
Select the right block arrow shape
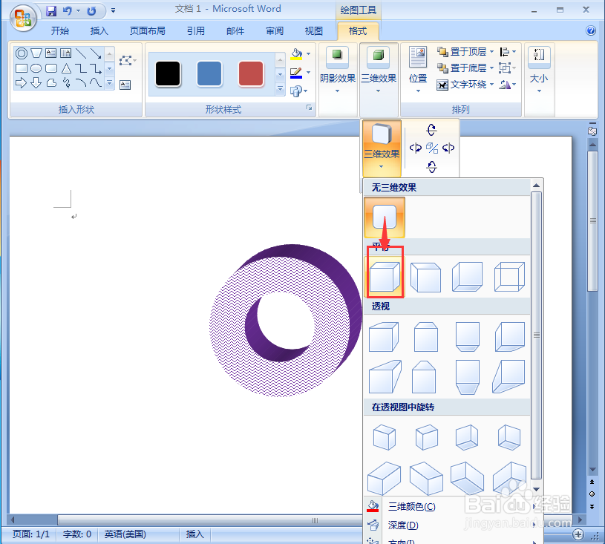pos(21,82)
